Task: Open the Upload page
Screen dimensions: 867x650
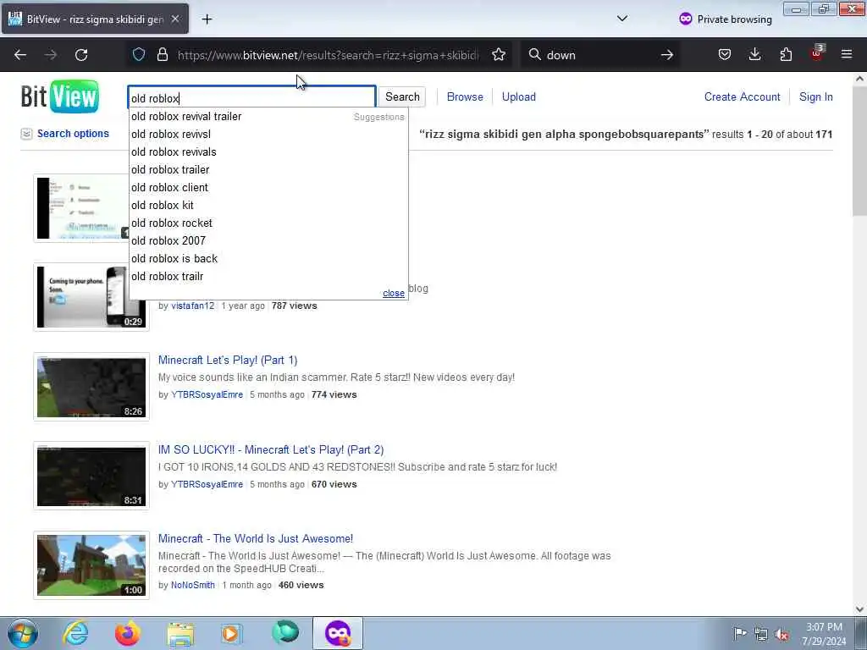Action: coord(519,96)
